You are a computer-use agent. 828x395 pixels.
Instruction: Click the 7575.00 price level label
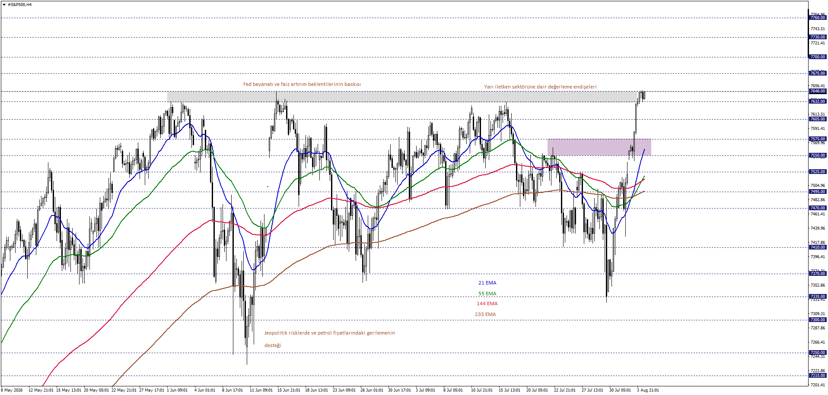point(818,139)
